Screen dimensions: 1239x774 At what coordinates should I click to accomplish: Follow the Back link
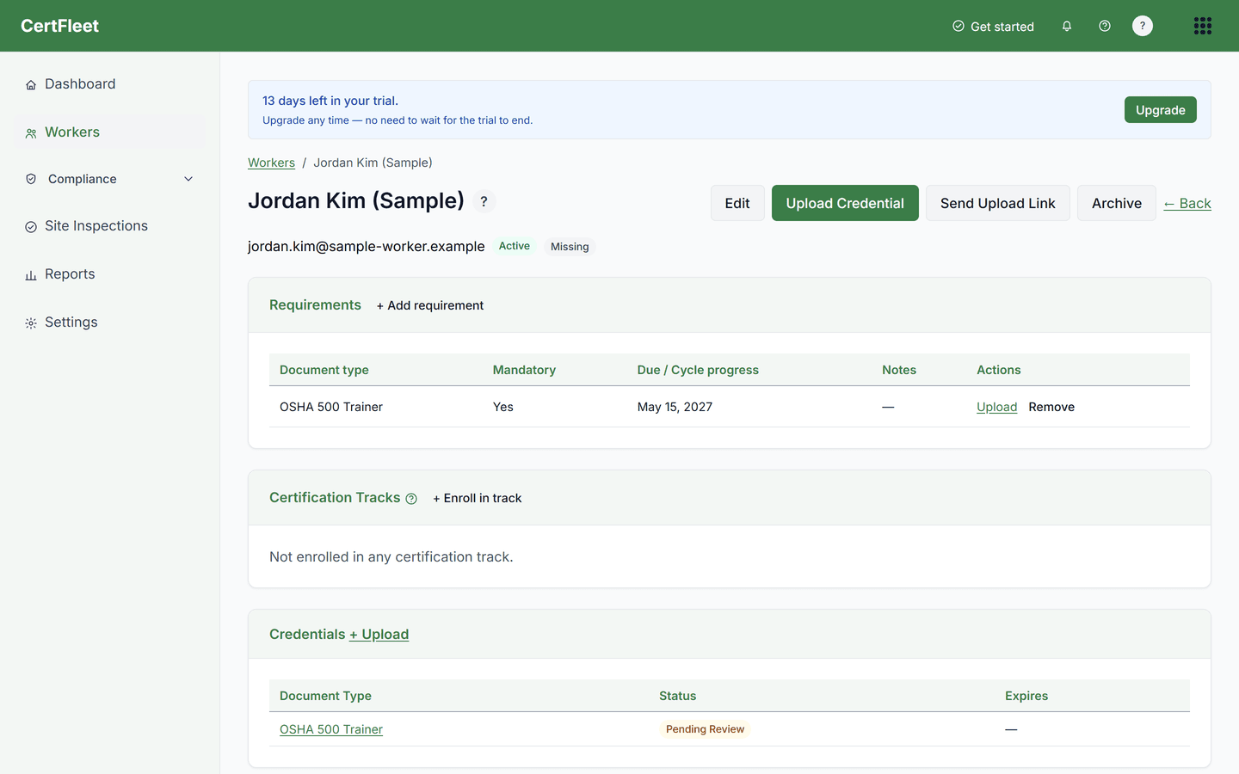1187,203
